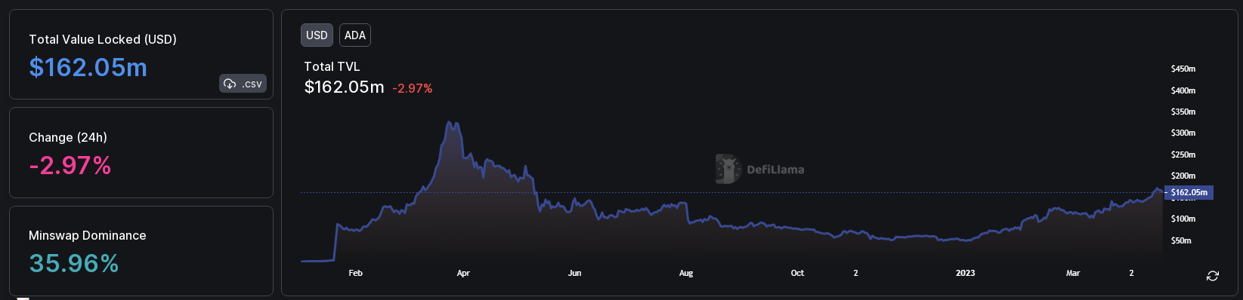Click the Minswap Dominance heading
1243x300 pixels.
tap(88, 235)
